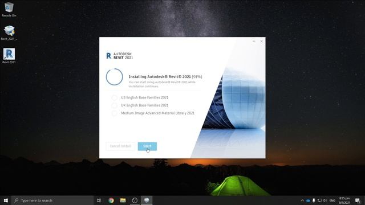This screenshot has height=205, width=365.
Task: Click the Installing Autodesk Revit 2021 heading
Action: (x=165, y=77)
